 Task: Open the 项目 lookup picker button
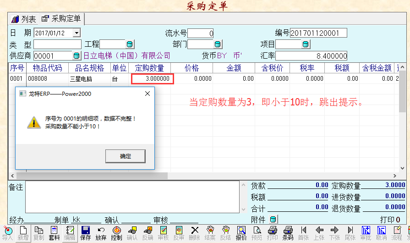pyautogui.click(x=305, y=44)
